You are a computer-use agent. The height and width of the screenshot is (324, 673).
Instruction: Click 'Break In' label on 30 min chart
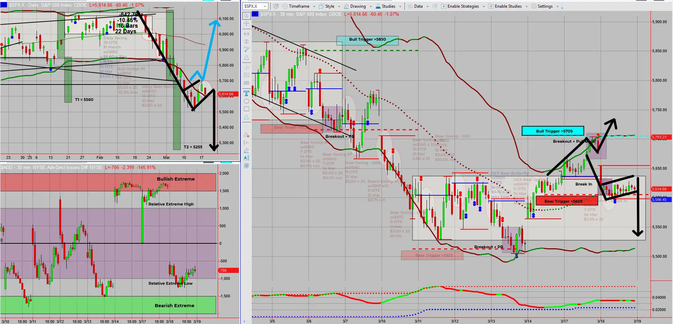(x=583, y=184)
